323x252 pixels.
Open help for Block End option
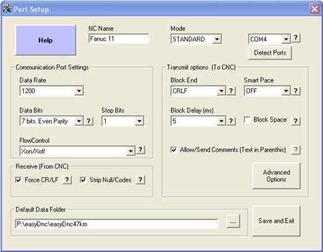tap(231, 91)
